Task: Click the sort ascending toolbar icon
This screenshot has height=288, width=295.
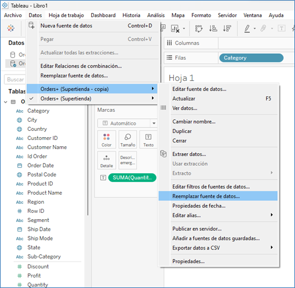Action: tap(213, 29)
